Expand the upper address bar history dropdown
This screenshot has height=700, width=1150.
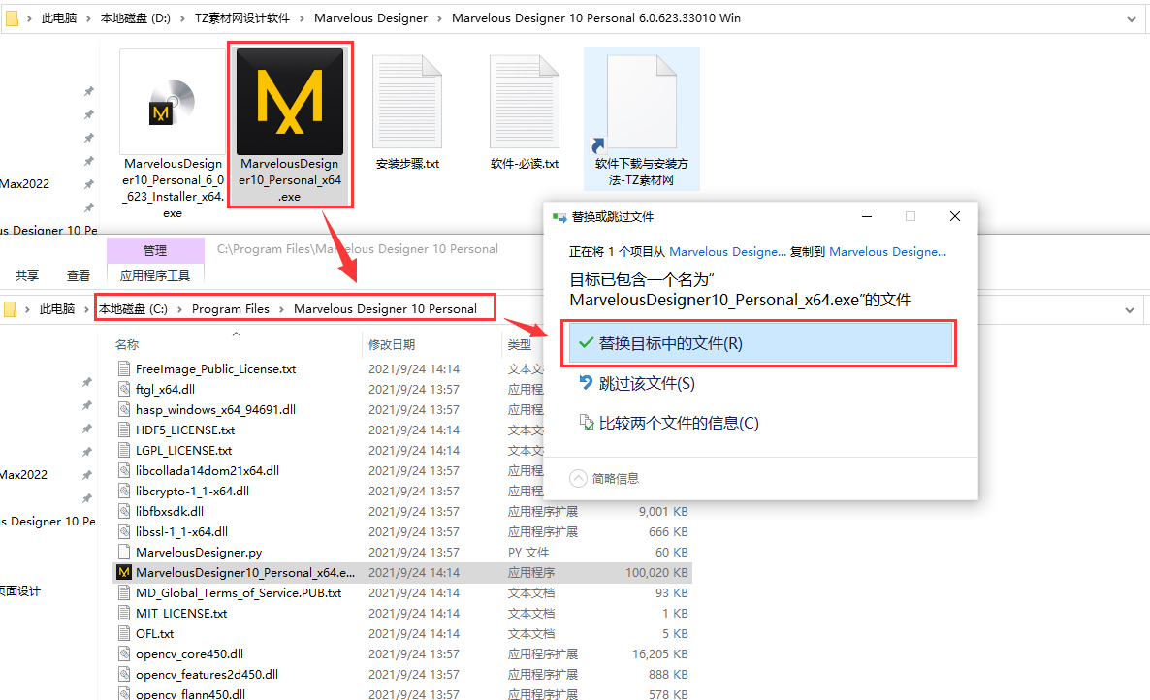click(1131, 19)
